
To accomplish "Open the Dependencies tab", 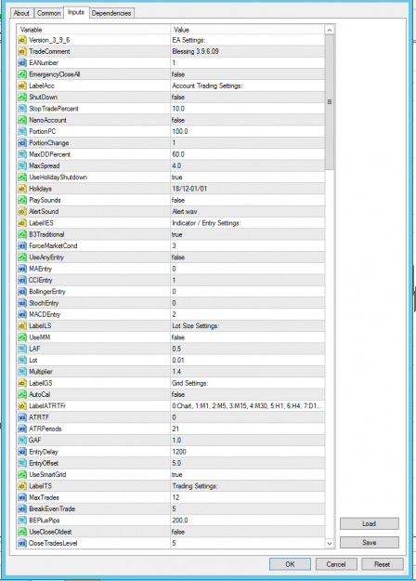I will tap(111, 13).
